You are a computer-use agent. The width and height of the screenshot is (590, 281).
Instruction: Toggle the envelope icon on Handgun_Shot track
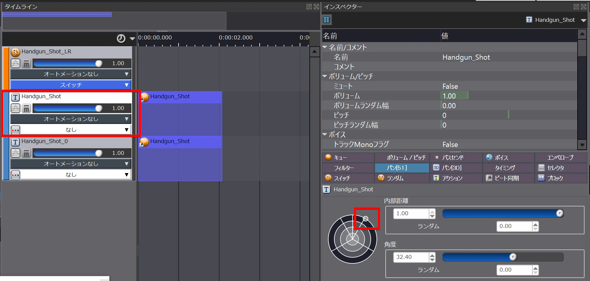point(15,108)
